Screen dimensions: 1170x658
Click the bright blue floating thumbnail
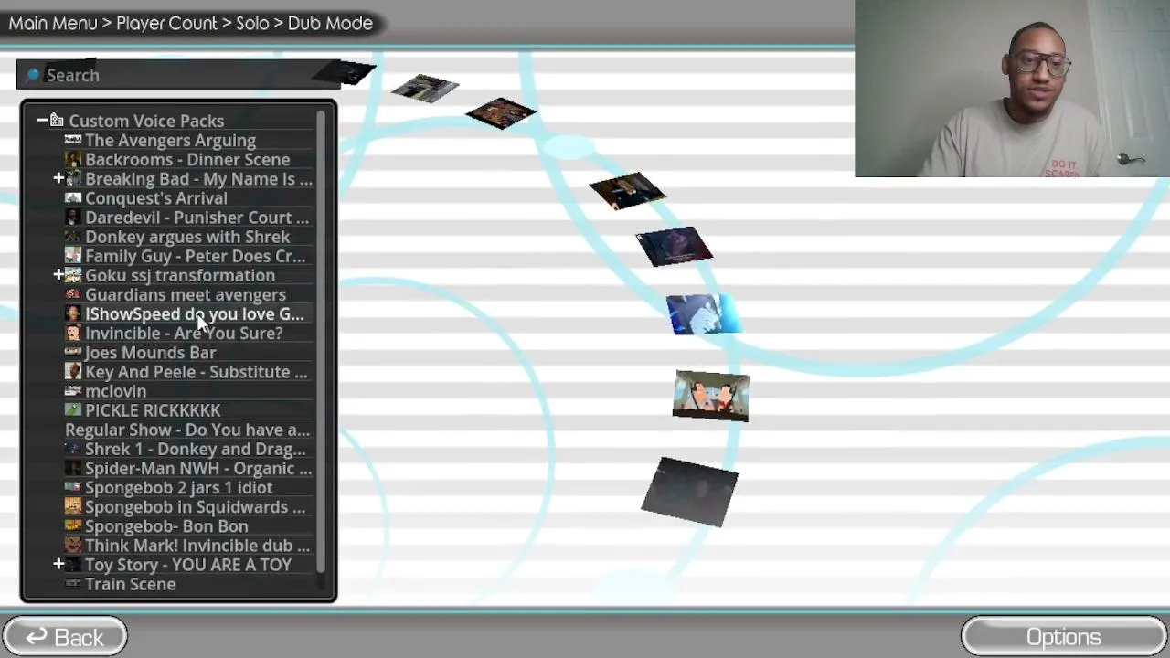(703, 314)
